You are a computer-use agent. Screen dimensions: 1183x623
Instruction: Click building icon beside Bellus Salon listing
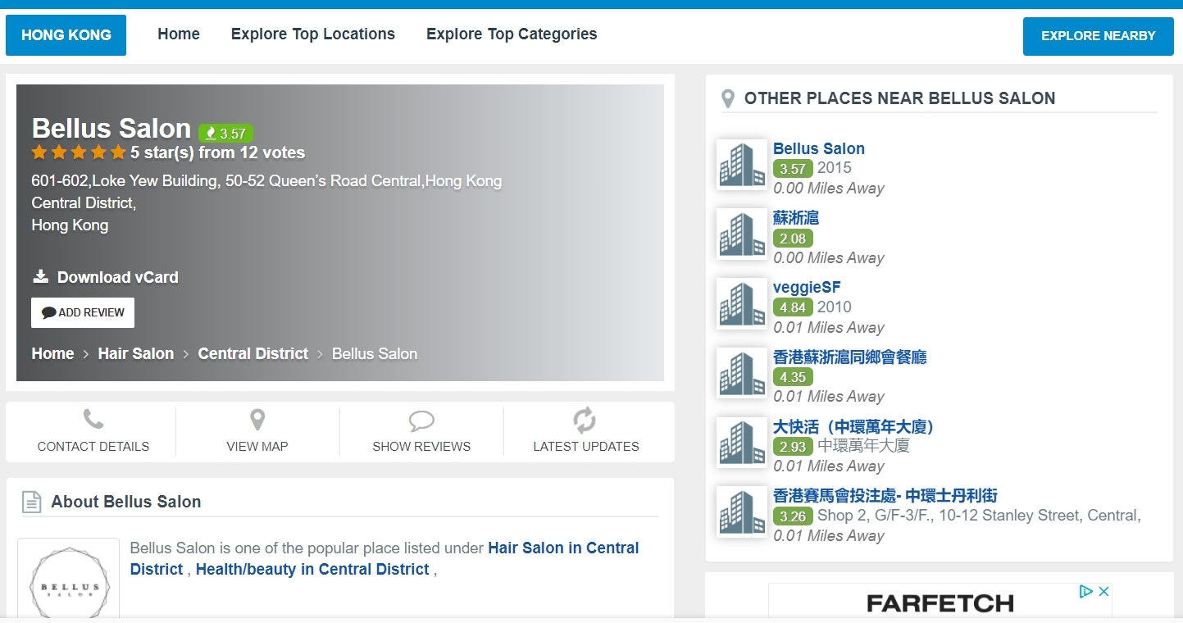point(742,165)
